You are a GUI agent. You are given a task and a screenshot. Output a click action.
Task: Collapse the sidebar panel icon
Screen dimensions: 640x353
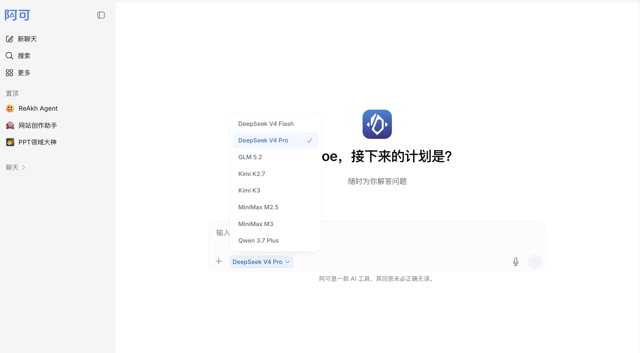coord(101,15)
